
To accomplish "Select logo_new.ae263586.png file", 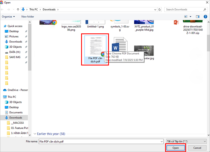I will coord(71,26).
